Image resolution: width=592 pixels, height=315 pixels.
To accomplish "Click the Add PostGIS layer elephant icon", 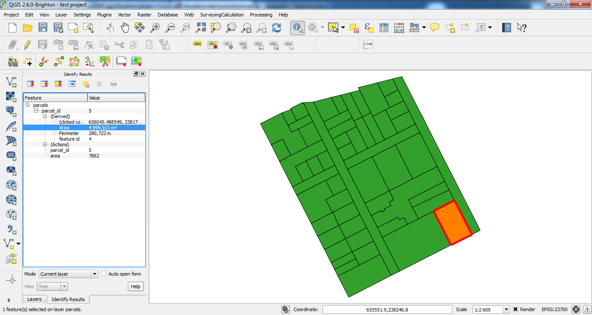I will click(x=11, y=111).
